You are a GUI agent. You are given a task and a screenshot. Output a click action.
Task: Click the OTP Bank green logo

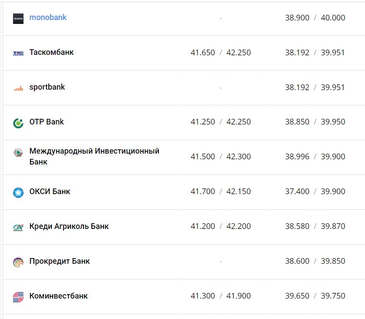18,123
